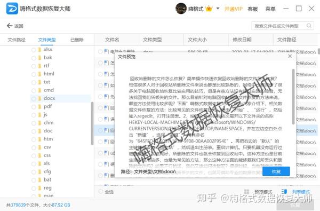Click the 文件类型 column header
The image size is (320, 211).
152,40
